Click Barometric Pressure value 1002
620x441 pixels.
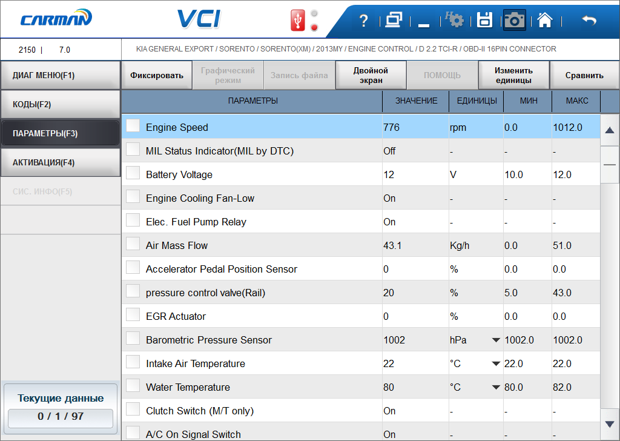394,340
